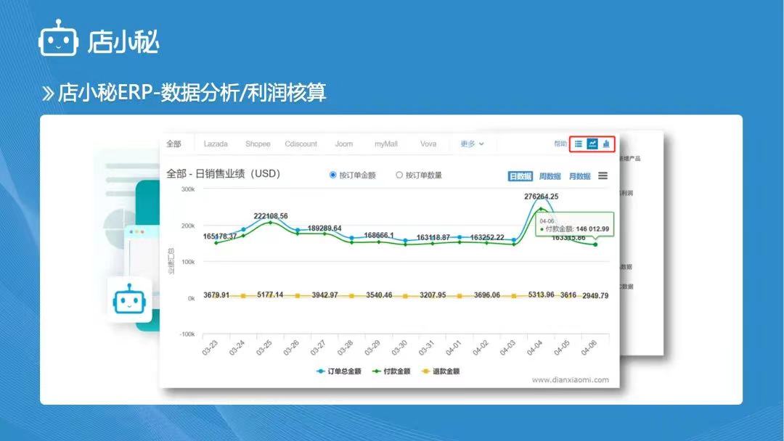Click the 04-06 green data point

pos(595,244)
